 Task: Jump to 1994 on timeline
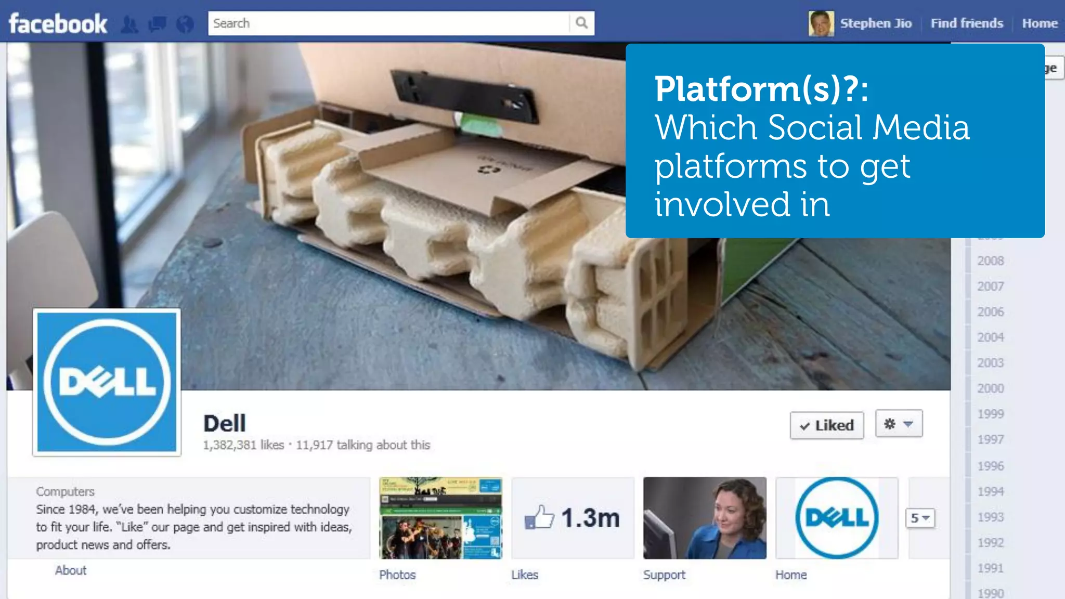pos(990,492)
